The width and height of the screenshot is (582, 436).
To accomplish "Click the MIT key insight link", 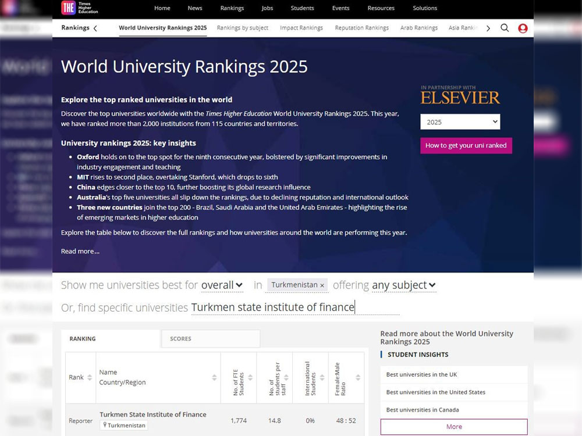I will (83, 177).
